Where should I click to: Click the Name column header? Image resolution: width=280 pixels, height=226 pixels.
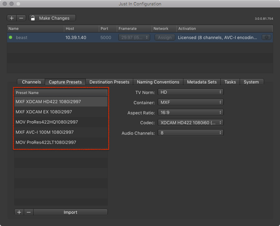(35, 29)
